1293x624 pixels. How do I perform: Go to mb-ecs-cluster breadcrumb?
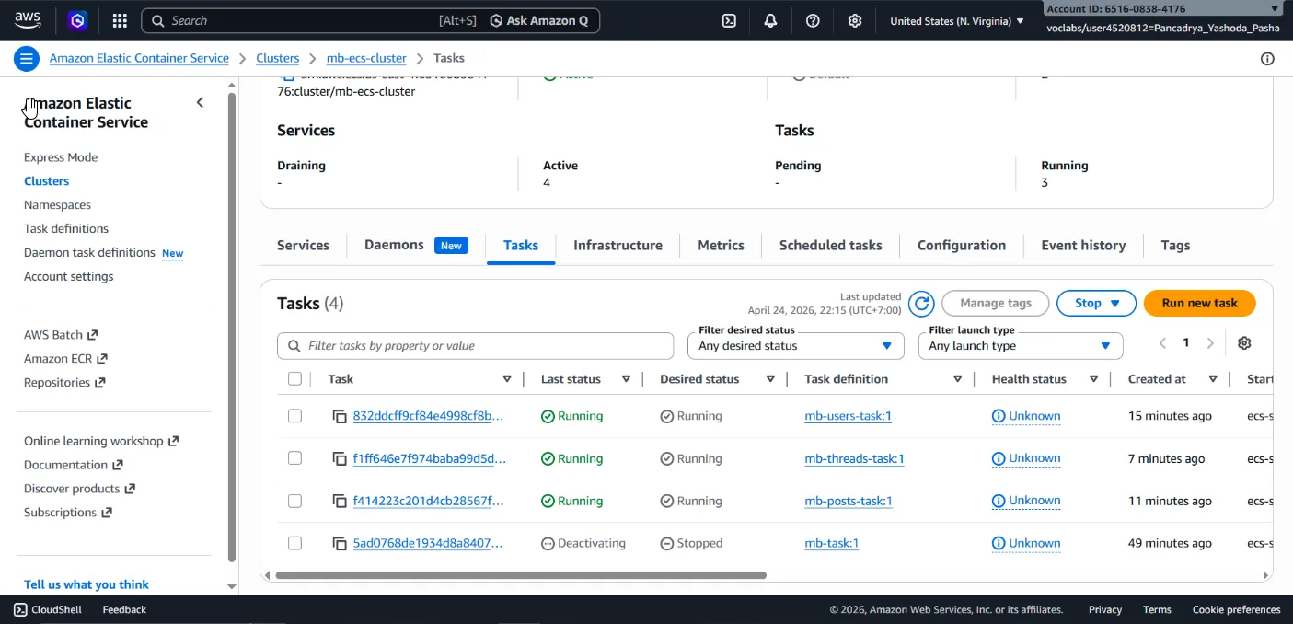366,58
